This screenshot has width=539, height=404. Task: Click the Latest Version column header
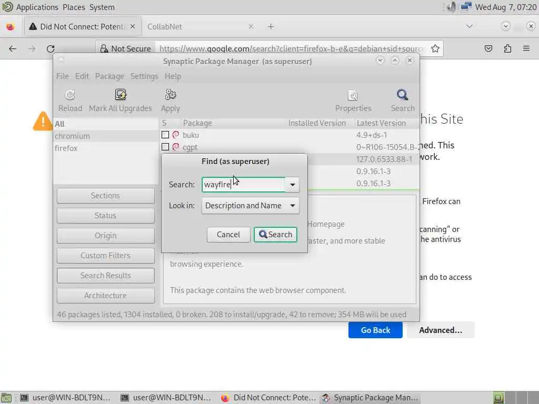pos(386,123)
